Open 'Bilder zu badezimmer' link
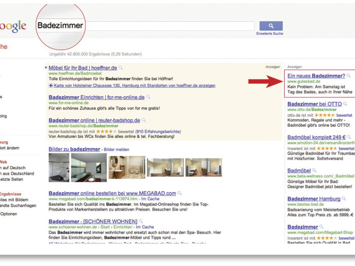355x266 pixels. (x=74, y=149)
